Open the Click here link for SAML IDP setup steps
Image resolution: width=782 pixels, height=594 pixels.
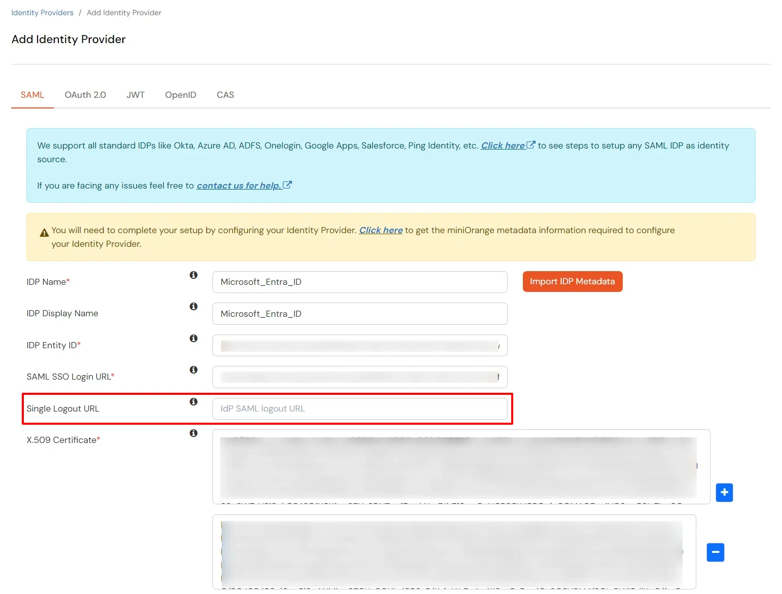click(x=503, y=145)
